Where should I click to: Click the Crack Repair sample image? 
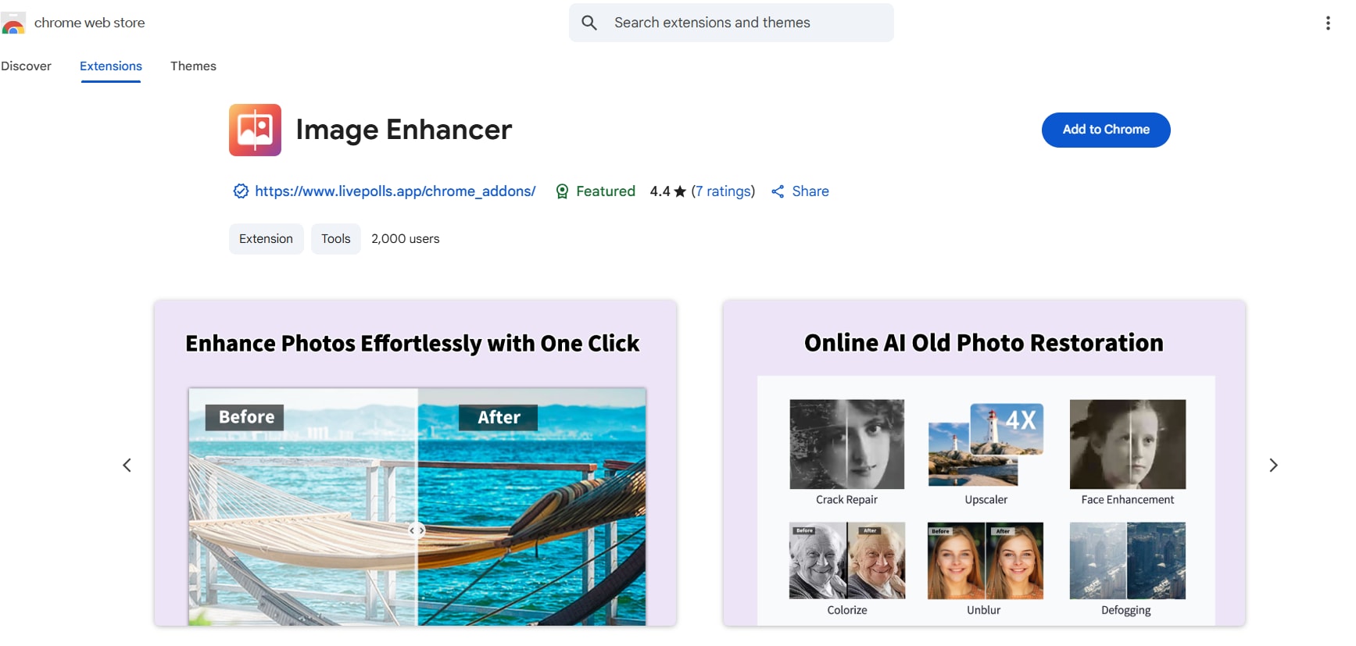coord(846,444)
